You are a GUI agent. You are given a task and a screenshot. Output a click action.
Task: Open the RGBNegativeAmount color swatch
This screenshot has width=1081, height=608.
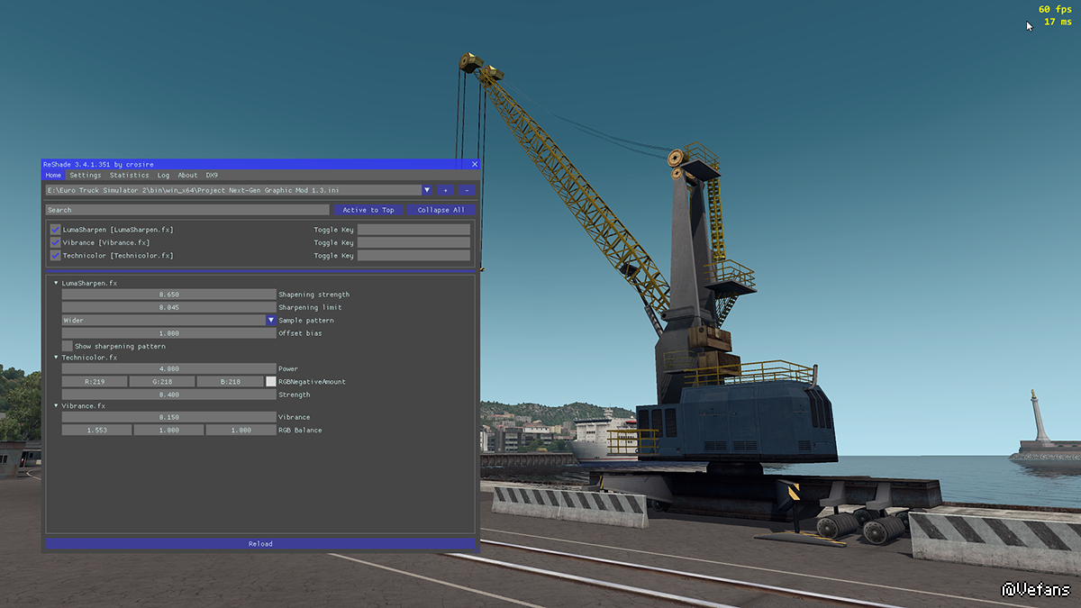[271, 382]
